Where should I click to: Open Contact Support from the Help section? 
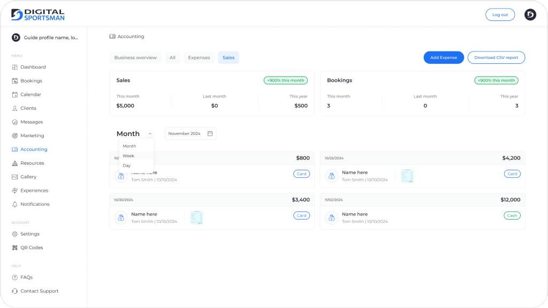(39, 291)
